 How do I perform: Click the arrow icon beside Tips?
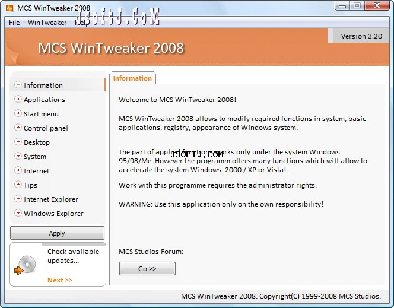point(18,185)
